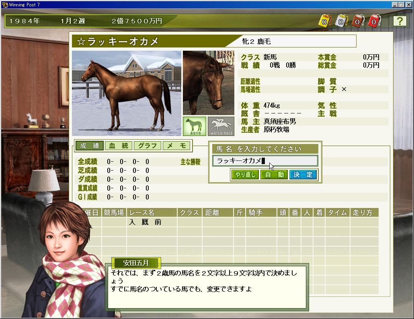Click the 自動 naming button
The height and width of the screenshot is (319, 414).
click(274, 175)
